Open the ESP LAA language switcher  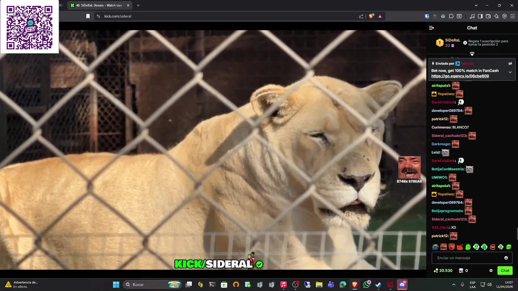[473, 285]
